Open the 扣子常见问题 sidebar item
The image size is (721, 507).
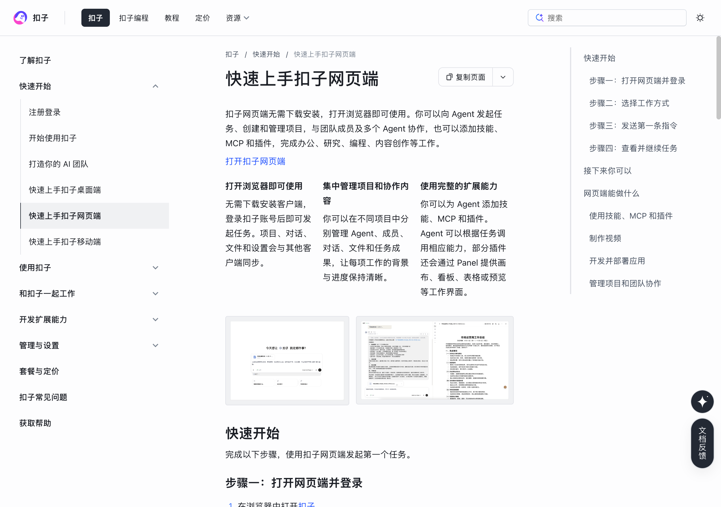click(43, 397)
